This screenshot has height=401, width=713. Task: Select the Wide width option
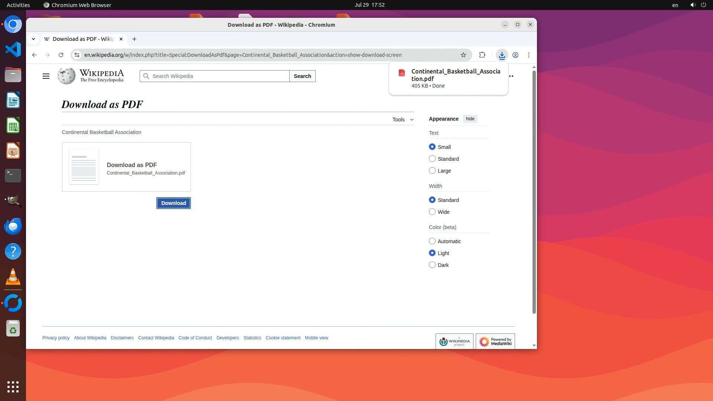click(432, 212)
